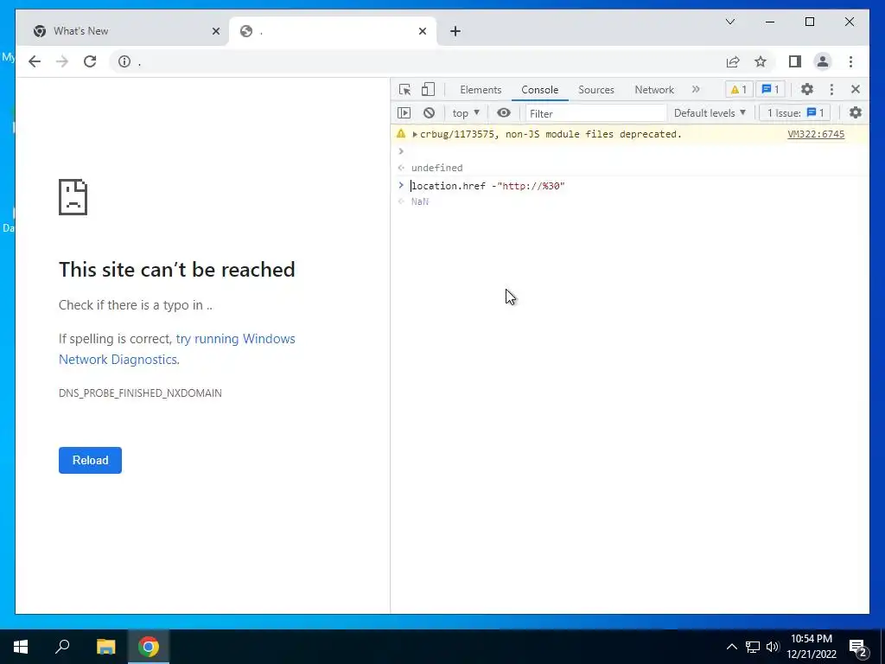Clear the console output
885x664 pixels.
click(429, 113)
